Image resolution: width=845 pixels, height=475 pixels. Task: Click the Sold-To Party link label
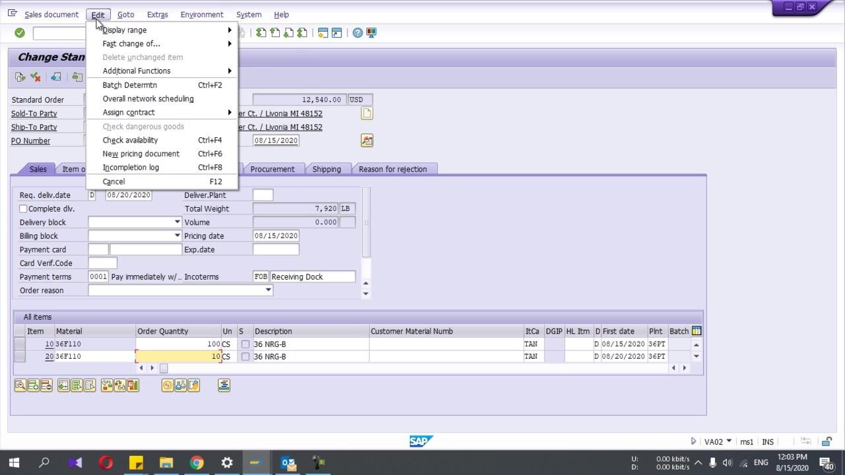point(34,113)
